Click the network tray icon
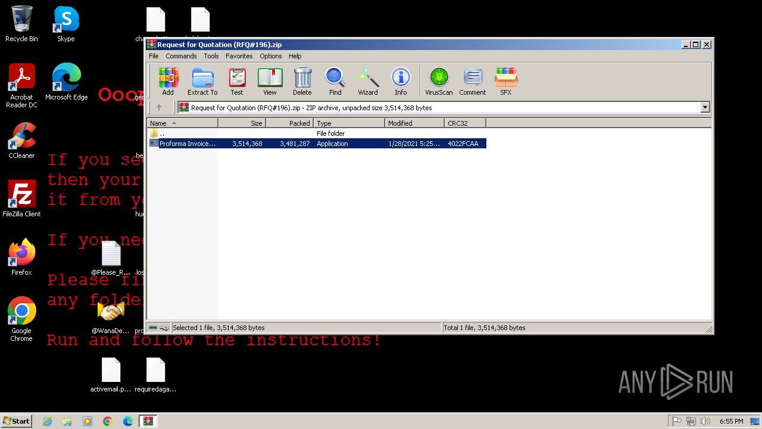This screenshot has width=762, height=429. pyautogui.click(x=691, y=421)
